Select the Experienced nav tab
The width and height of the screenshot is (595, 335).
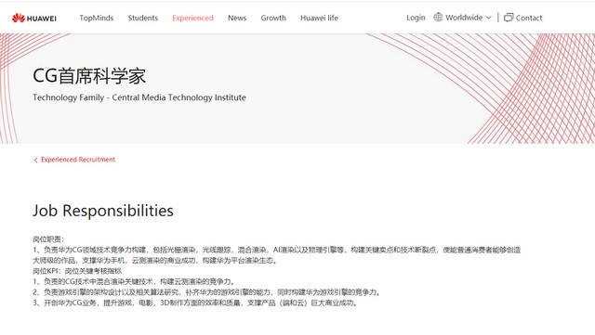(192, 18)
